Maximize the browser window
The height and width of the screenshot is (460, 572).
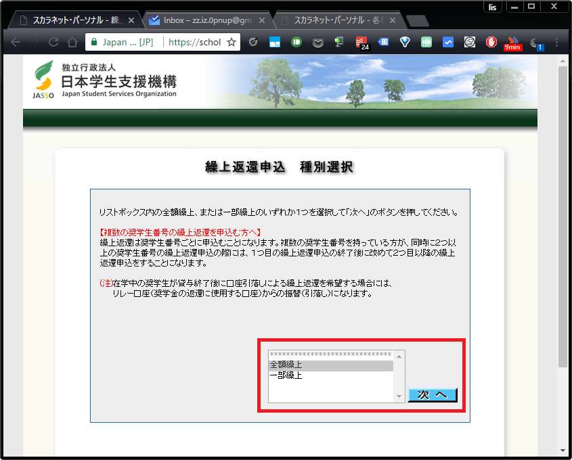point(531,7)
